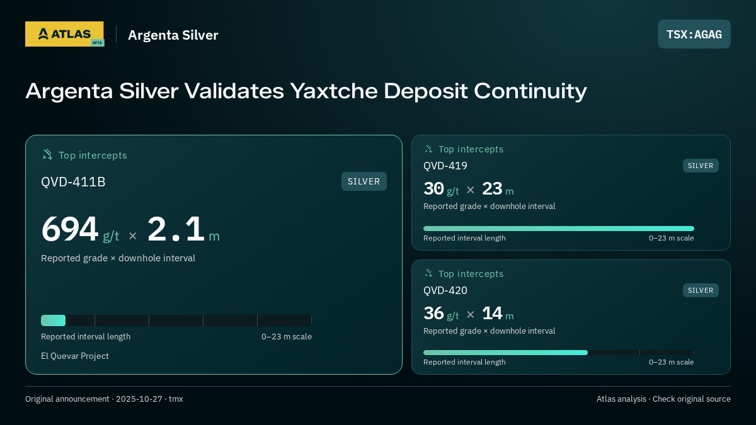Click the SILVER tag on the QVD-411B card

(x=364, y=181)
